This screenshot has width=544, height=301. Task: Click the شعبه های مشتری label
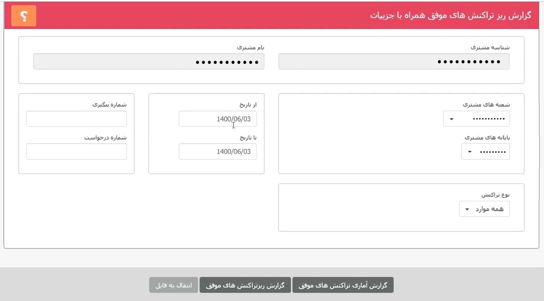pos(486,105)
